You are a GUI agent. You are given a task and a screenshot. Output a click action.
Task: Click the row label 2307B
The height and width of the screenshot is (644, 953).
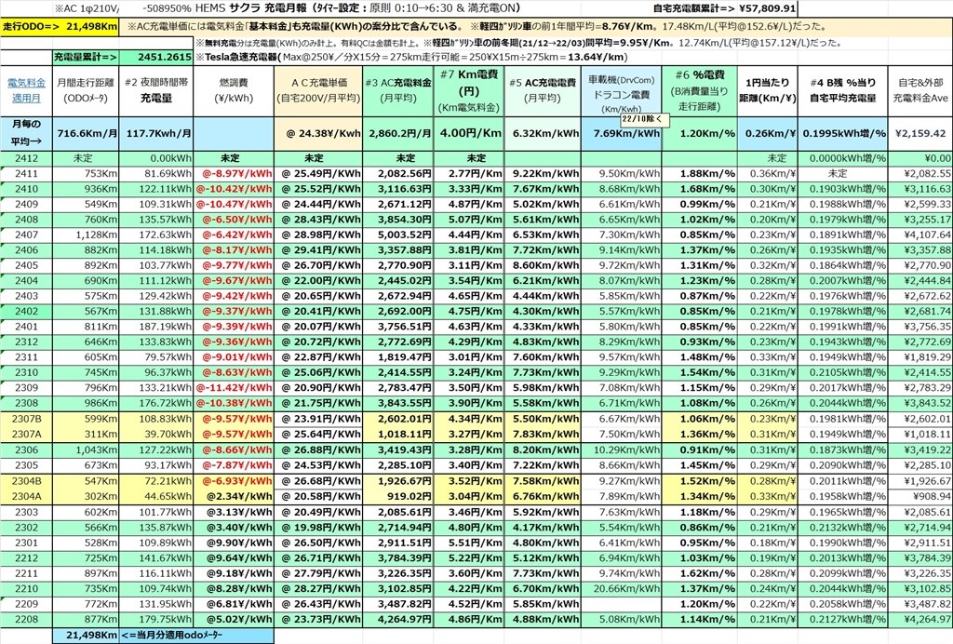[x=26, y=419]
